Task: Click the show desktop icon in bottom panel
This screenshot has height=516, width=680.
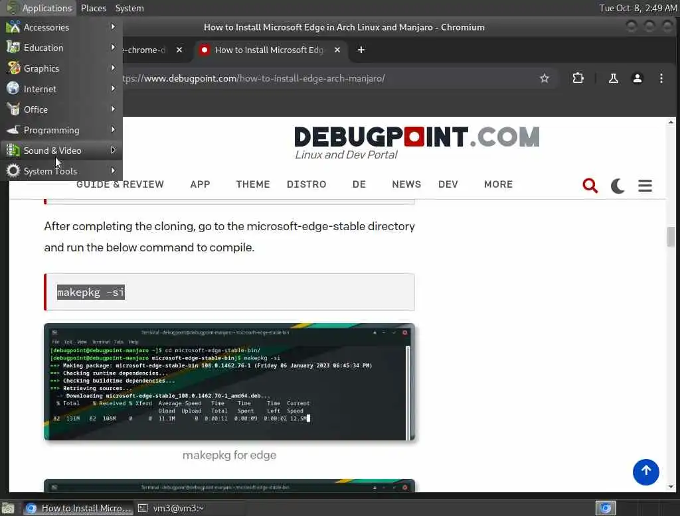Action: pyautogui.click(x=8, y=508)
